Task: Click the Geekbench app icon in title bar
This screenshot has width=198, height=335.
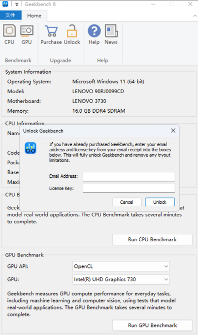Action: pyautogui.click(x=5, y=4)
